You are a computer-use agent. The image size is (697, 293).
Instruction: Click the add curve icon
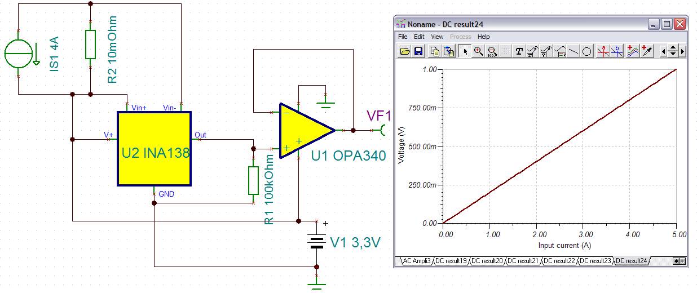coord(633,51)
